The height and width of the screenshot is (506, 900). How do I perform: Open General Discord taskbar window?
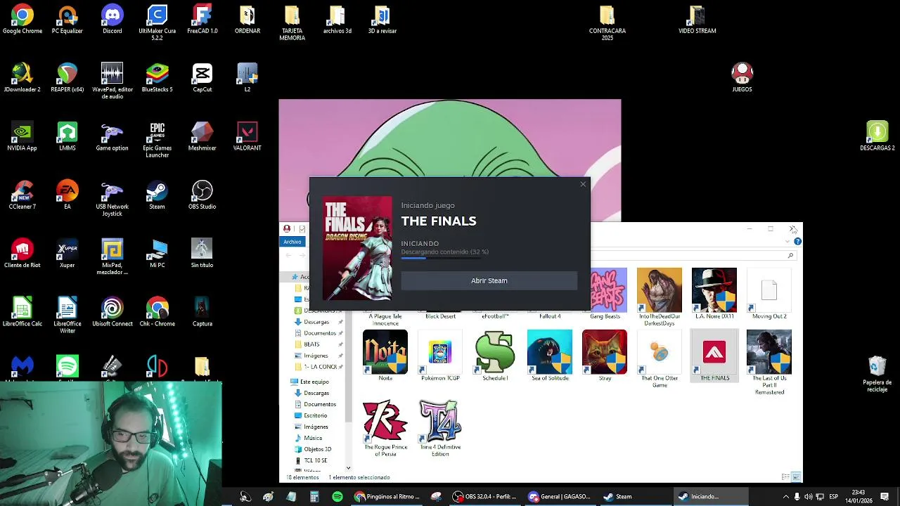click(x=560, y=497)
